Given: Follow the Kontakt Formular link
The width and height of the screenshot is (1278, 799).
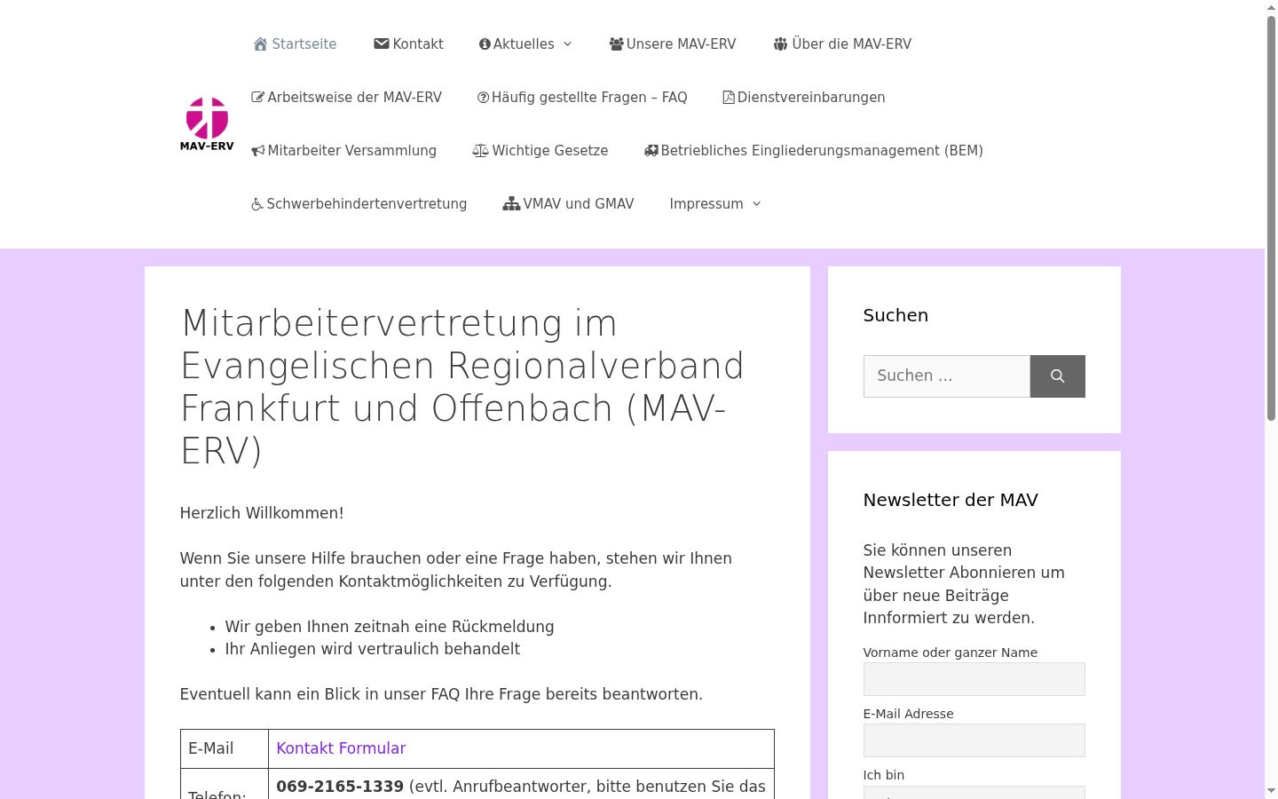Looking at the screenshot, I should tap(341, 748).
